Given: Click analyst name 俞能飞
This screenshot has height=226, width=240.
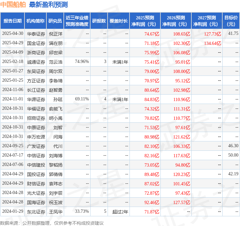Looking at the screenshot, I should (x=55, y=109).
